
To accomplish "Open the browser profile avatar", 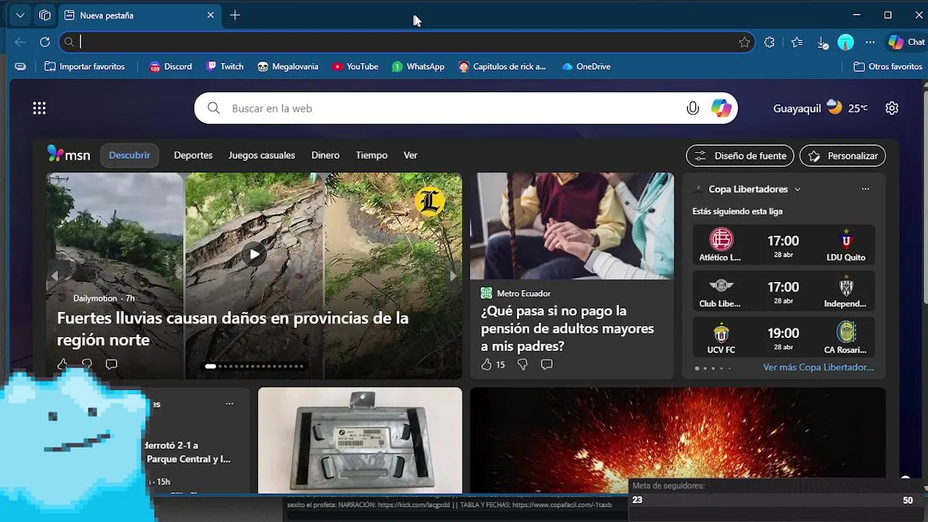I will pos(846,43).
